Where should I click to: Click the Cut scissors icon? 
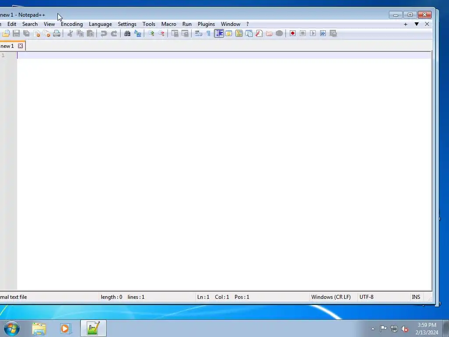coord(70,33)
